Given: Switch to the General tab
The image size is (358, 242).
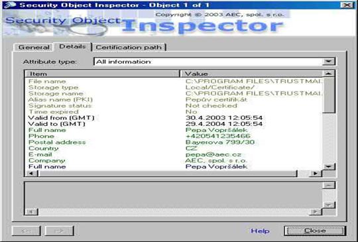Looking at the screenshot, I should pos(34,47).
